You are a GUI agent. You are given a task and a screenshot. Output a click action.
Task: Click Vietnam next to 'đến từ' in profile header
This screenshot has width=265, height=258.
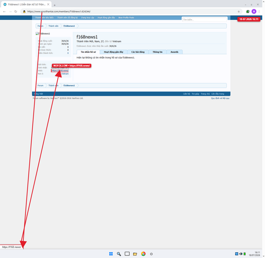click(117, 41)
